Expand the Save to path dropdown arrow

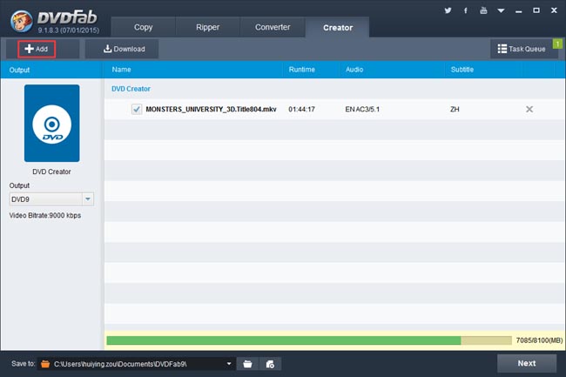[x=229, y=364]
